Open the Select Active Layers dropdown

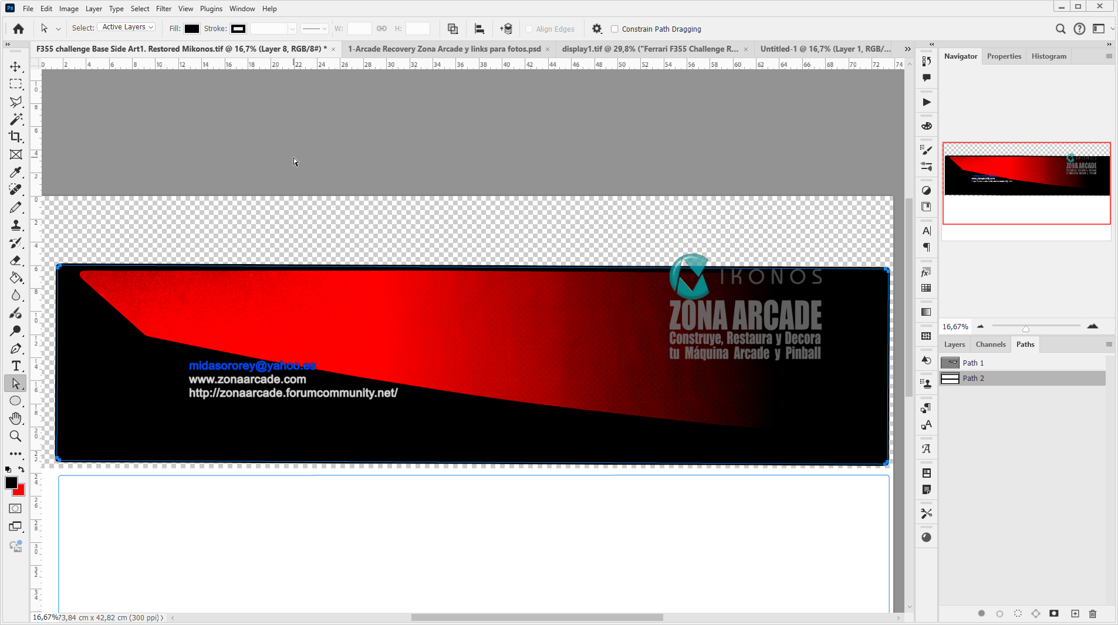127,27
